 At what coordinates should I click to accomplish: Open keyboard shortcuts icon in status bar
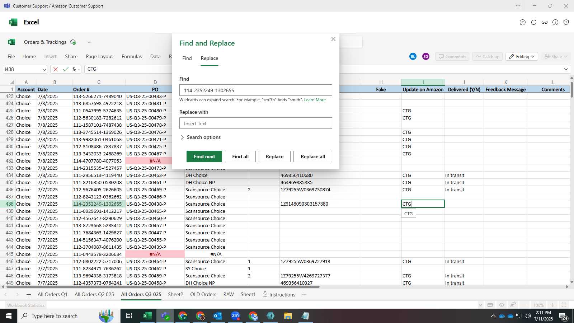pos(490,305)
